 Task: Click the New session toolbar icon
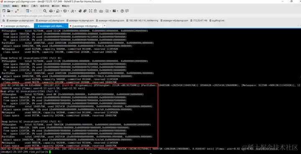pyautogui.click(x=4, y=11)
